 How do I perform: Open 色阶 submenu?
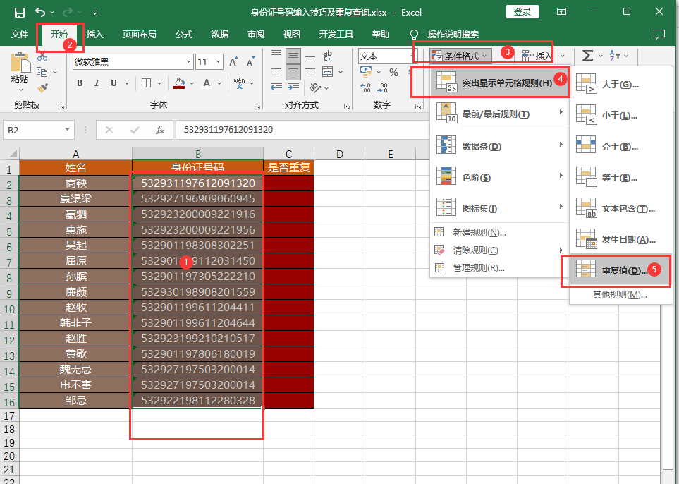click(500, 177)
